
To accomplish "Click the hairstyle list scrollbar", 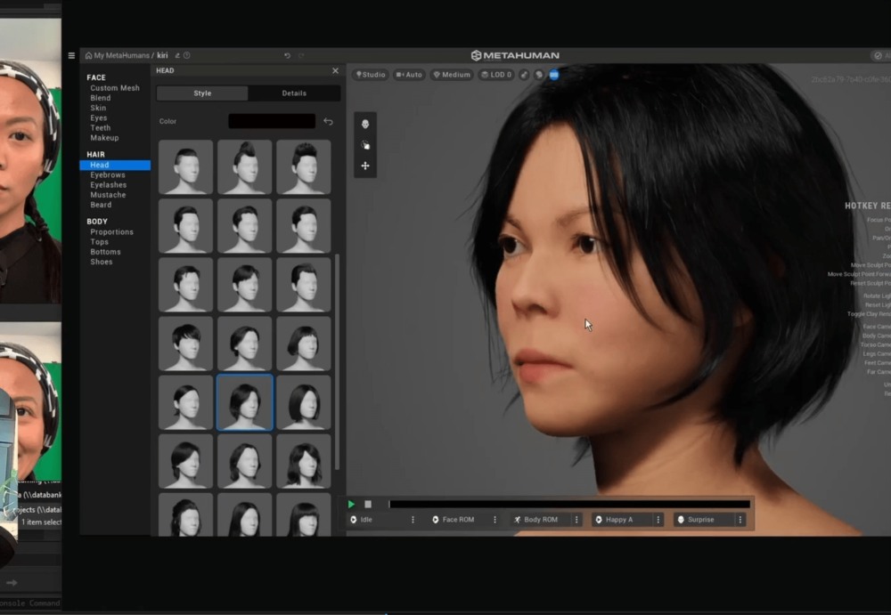I will 338,361.
